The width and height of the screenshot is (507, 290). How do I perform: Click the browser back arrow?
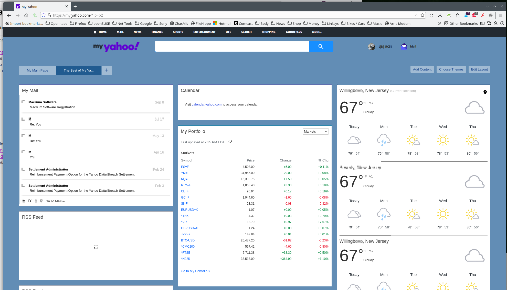pyautogui.click(x=9, y=15)
